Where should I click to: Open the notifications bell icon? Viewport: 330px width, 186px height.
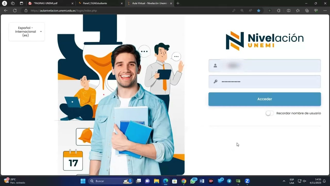pos(324,181)
